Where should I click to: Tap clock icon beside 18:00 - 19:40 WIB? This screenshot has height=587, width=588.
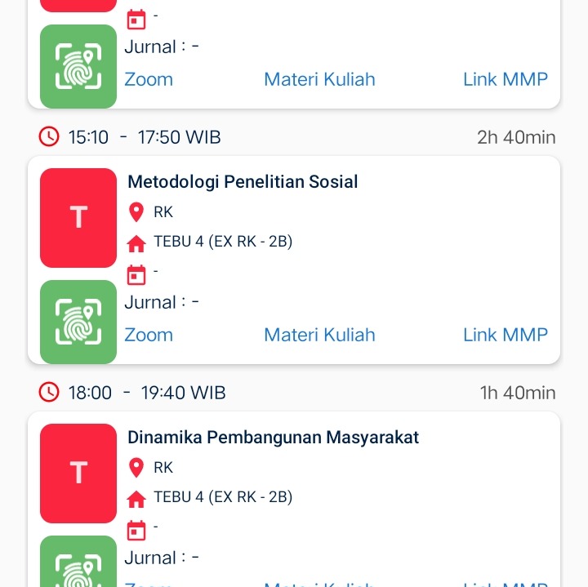[x=49, y=392]
